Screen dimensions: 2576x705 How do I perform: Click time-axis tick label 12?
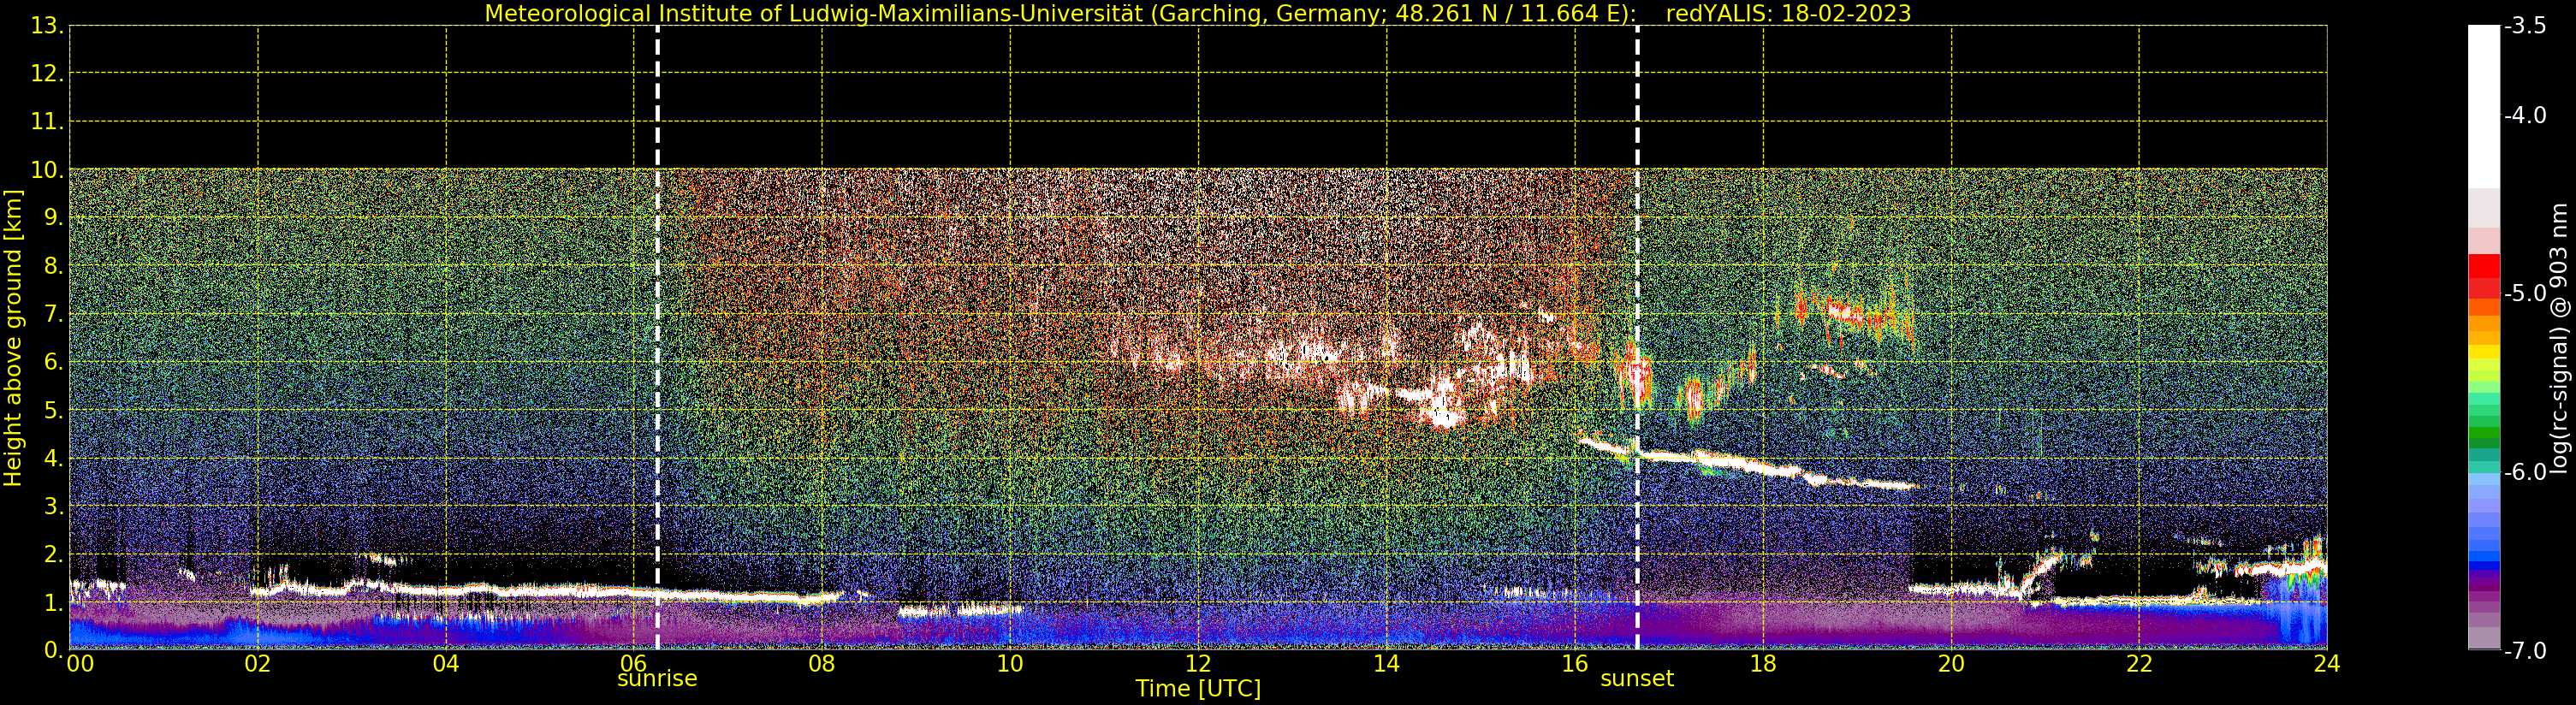(1198, 664)
